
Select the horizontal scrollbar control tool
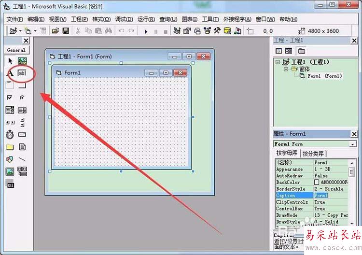pos(10,122)
